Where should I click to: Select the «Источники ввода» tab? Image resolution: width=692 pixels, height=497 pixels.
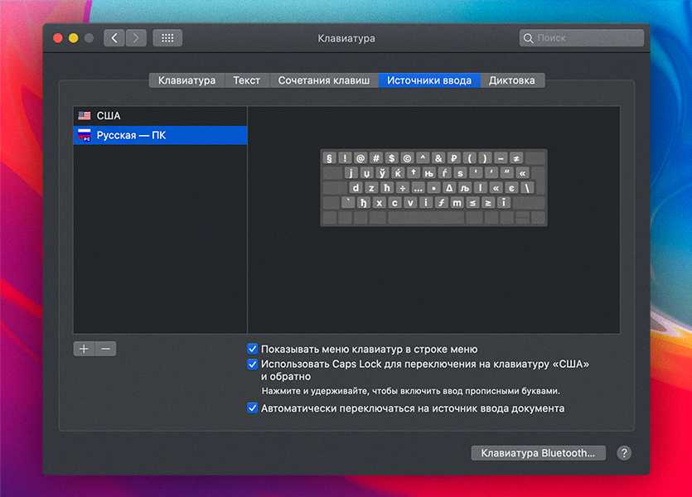point(428,80)
